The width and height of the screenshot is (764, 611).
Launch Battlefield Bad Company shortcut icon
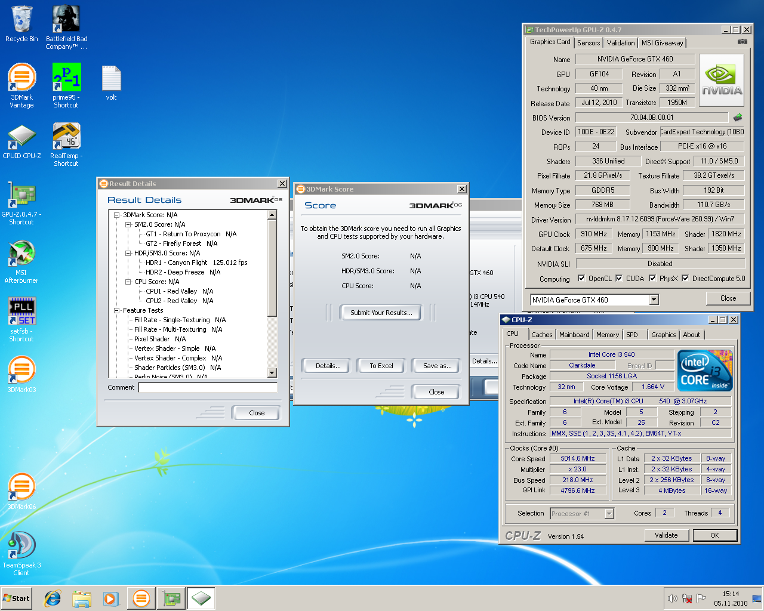pyautogui.click(x=66, y=27)
